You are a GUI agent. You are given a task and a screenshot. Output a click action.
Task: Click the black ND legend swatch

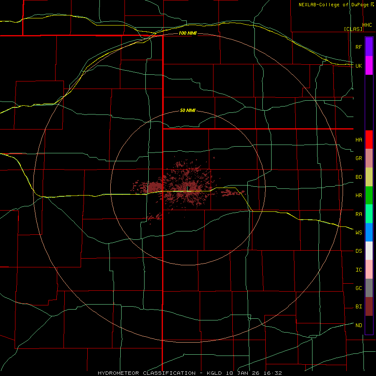369,325
